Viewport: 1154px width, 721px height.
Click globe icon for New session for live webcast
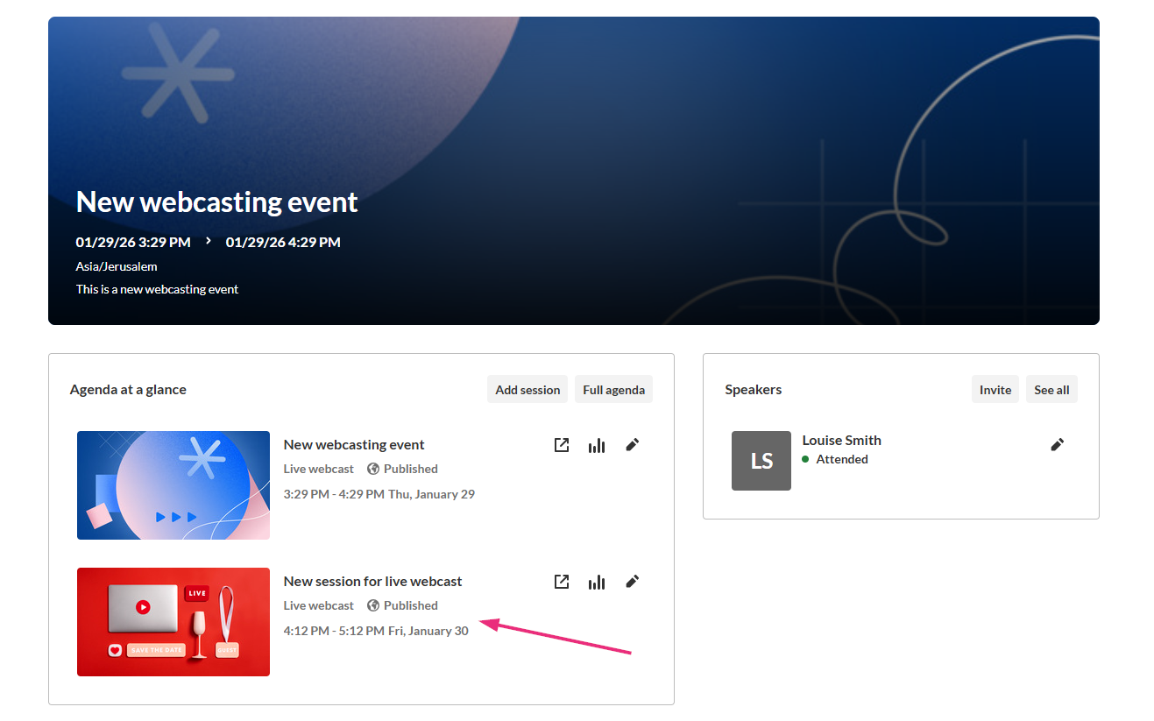373,605
